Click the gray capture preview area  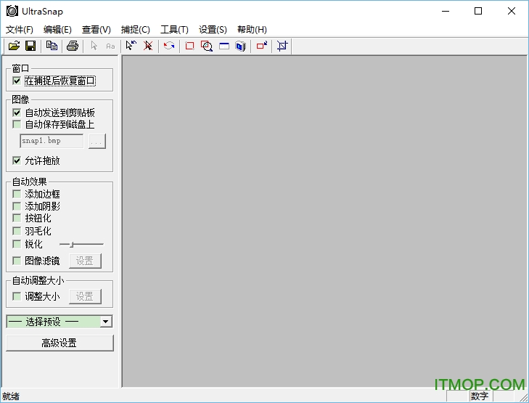324,221
